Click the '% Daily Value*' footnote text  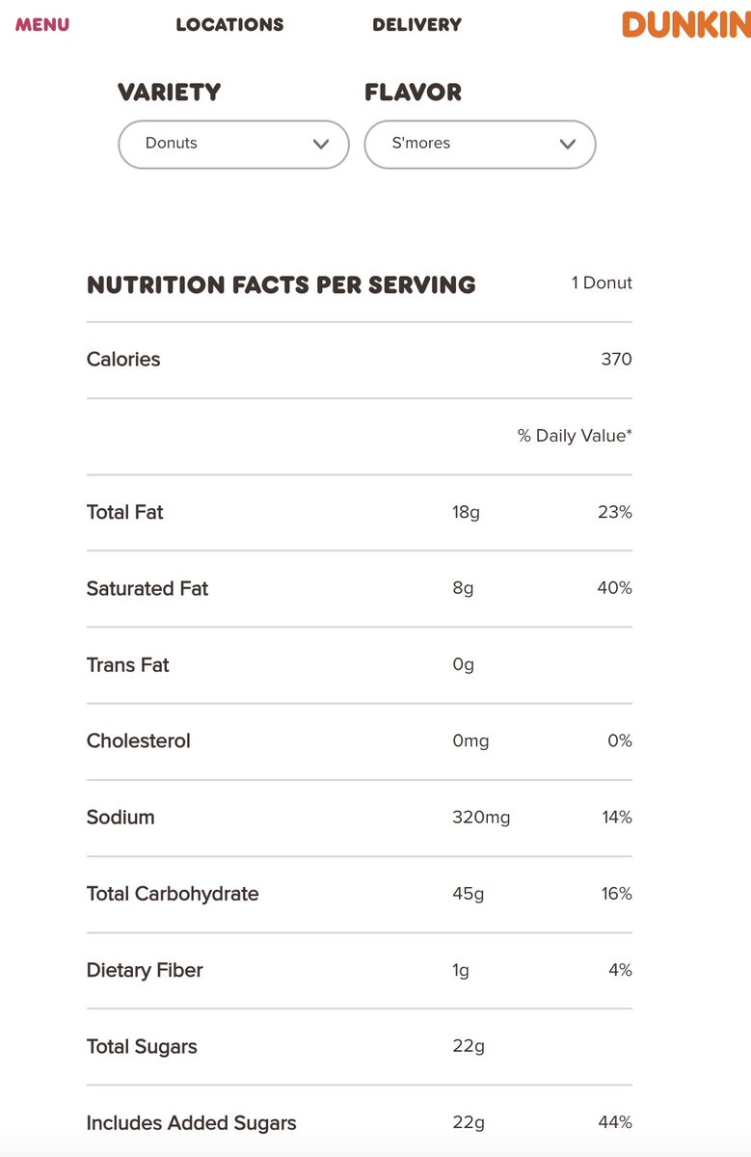575,436
